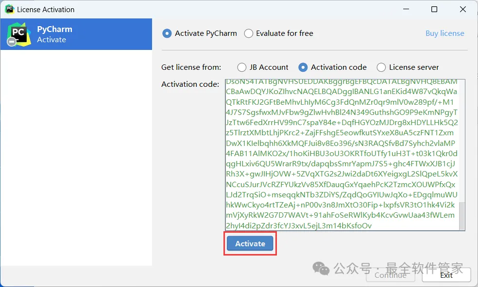The image size is (478, 287).
Task: Click the License Activation title bar app icon
Action: 9,9
